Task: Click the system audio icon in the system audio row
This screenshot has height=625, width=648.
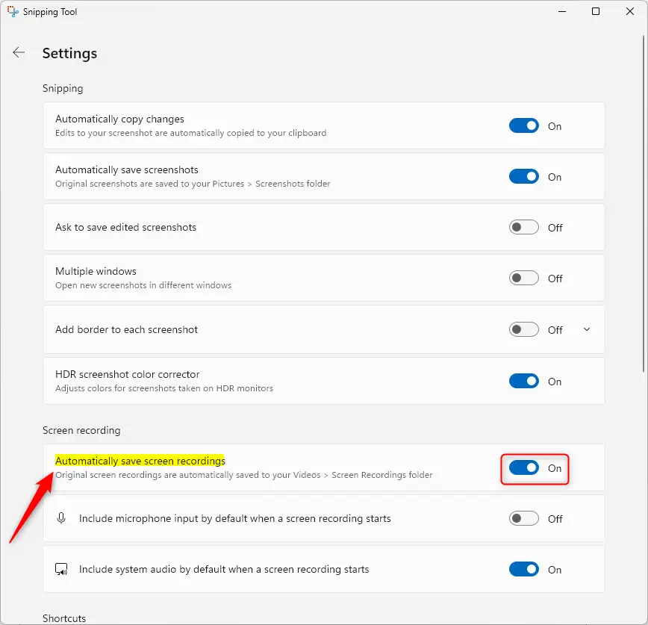Action: (61, 569)
